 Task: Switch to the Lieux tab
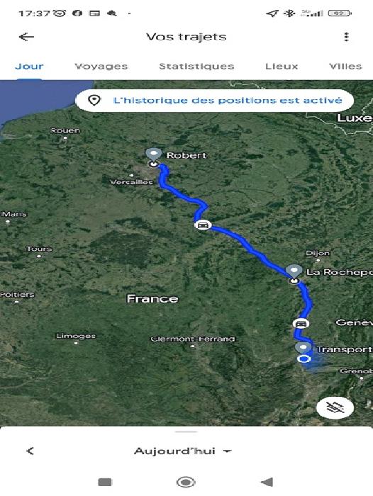[x=282, y=67]
